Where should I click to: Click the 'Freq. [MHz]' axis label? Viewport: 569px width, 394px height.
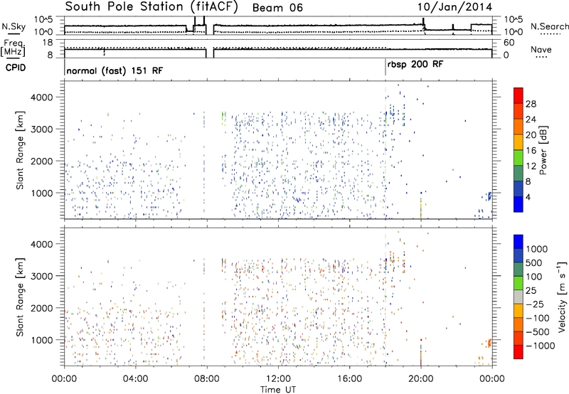point(14,48)
